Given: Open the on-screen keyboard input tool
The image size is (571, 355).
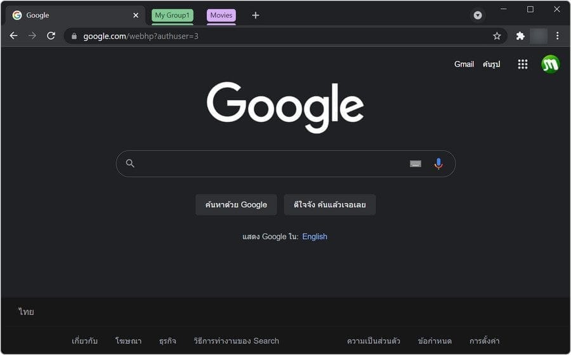Looking at the screenshot, I should point(416,164).
